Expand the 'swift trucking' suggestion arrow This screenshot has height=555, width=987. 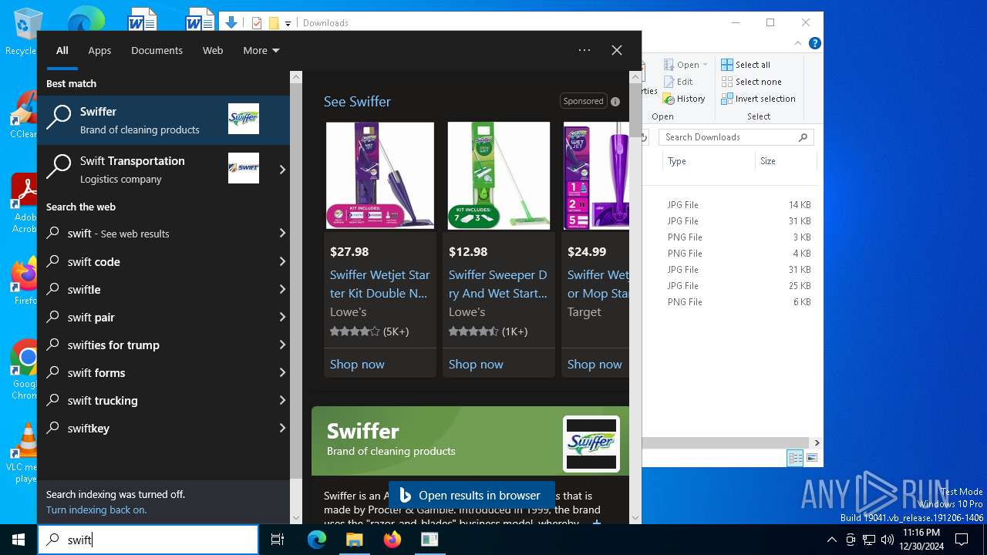[282, 401]
